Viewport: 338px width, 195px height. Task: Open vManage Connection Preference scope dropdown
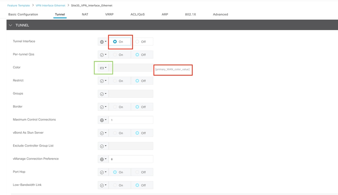pos(103,159)
